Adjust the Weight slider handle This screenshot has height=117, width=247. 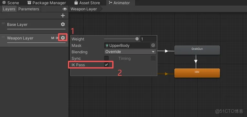(x=137, y=39)
